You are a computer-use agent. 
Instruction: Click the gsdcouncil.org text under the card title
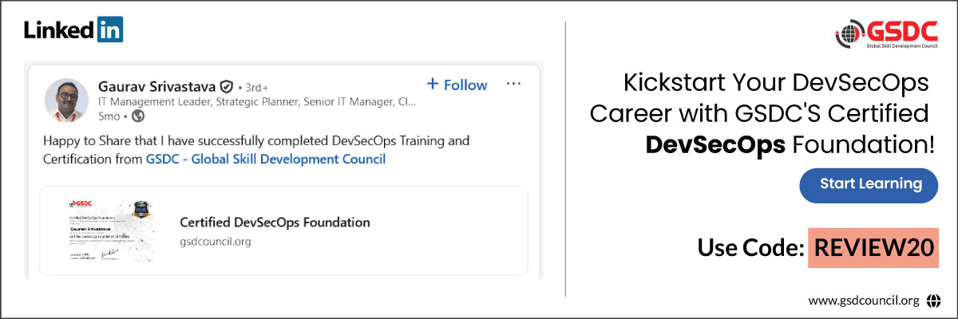click(x=216, y=241)
